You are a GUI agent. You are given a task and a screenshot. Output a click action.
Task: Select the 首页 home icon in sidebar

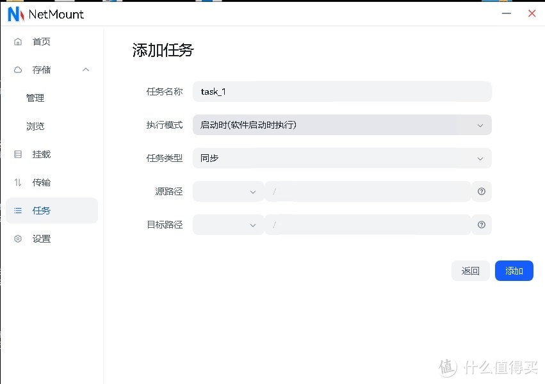point(17,42)
